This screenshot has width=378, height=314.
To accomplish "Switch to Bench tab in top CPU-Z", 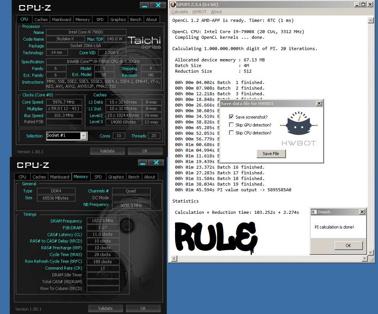I will pyautogui.click(x=136, y=20).
